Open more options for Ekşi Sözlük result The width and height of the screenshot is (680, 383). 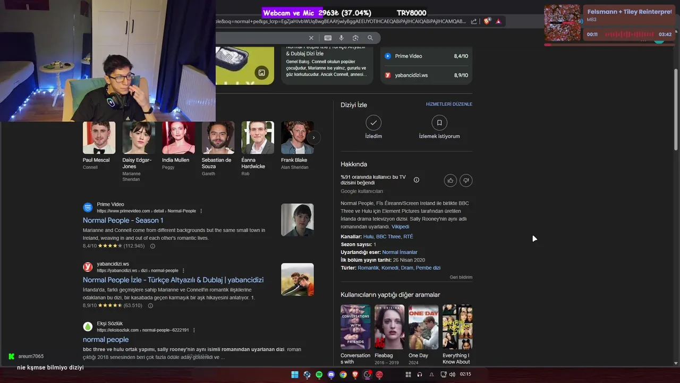coord(194,330)
